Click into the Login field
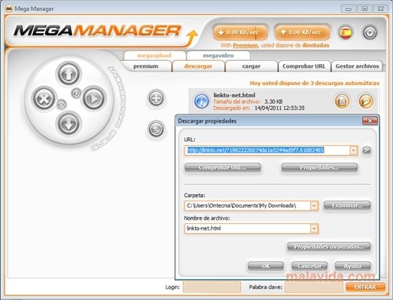The height and width of the screenshot is (300, 393). [x=212, y=287]
